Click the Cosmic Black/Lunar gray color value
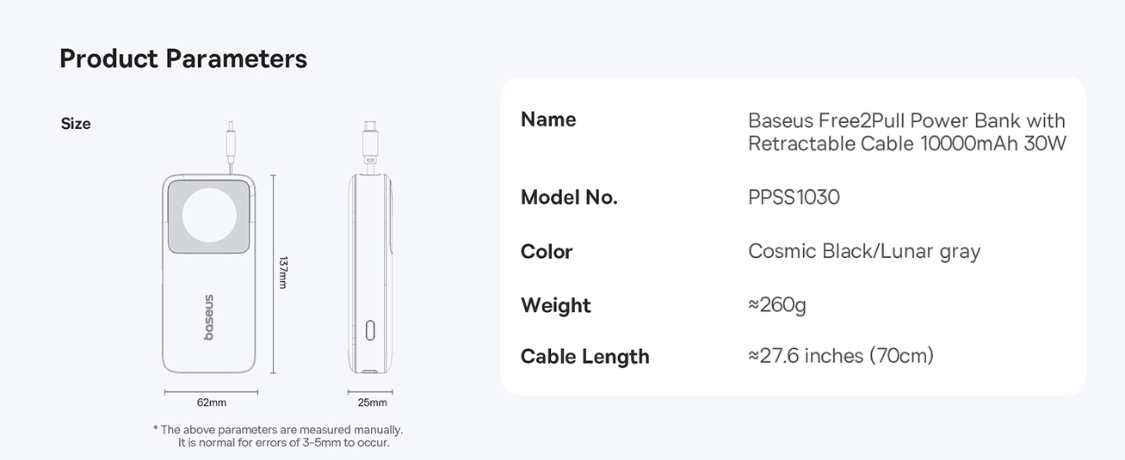 point(864,252)
